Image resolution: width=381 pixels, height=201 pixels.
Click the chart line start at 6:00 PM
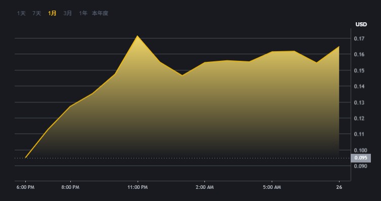[25, 158]
